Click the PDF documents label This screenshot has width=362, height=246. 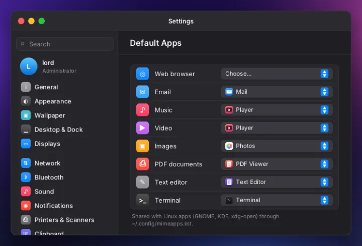(178, 164)
